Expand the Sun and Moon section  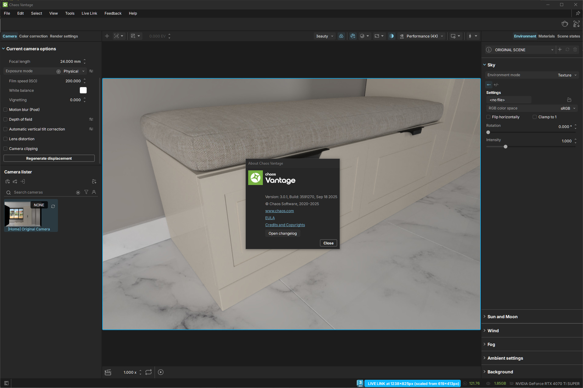point(502,317)
